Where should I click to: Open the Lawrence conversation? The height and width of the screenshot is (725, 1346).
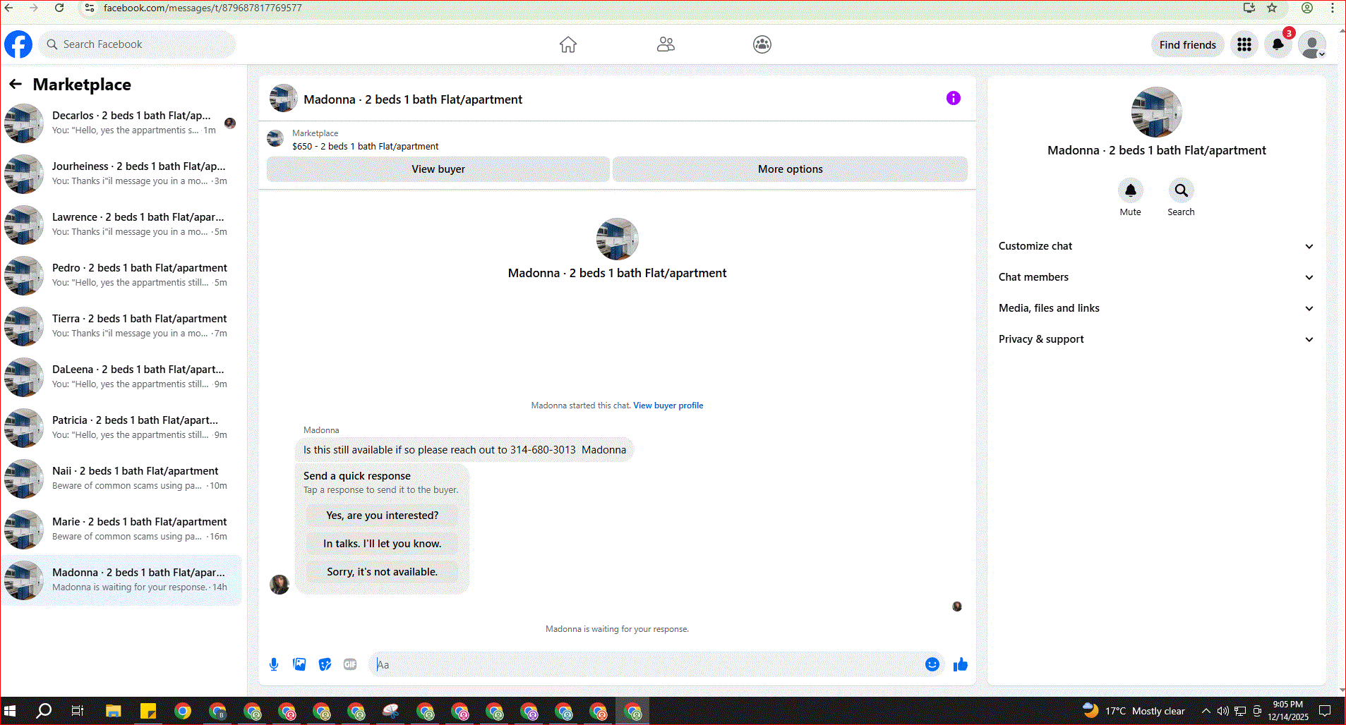[121, 224]
